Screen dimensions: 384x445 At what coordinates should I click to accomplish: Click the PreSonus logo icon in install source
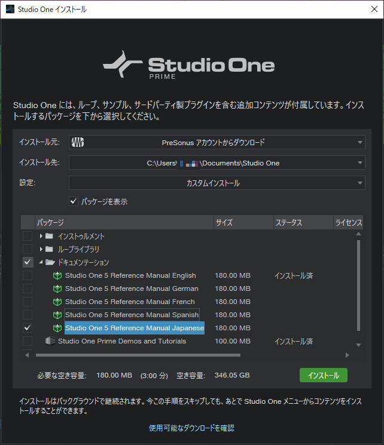(77, 142)
